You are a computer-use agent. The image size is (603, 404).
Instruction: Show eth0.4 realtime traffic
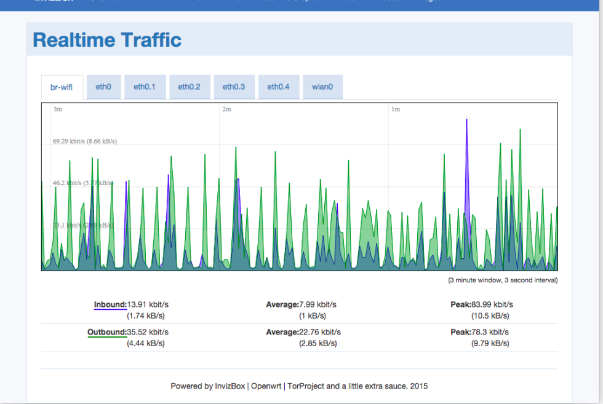pos(278,87)
